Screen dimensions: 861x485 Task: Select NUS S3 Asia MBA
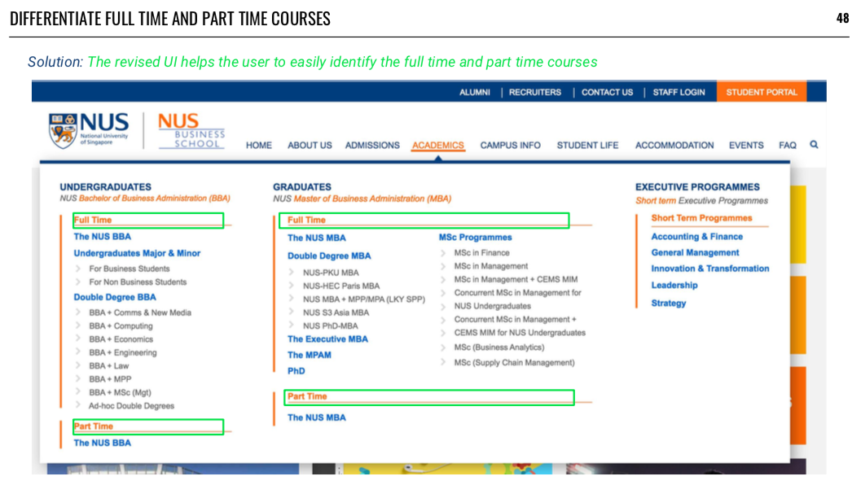(x=336, y=312)
